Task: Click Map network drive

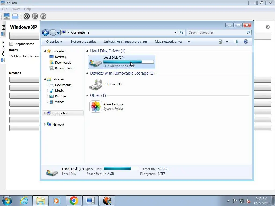Action: (x=168, y=42)
